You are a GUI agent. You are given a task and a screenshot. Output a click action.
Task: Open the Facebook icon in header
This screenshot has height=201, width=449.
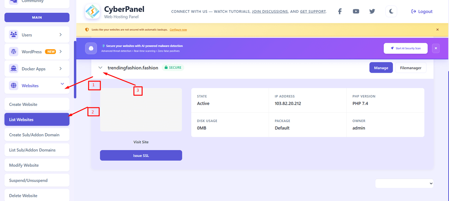point(340,12)
